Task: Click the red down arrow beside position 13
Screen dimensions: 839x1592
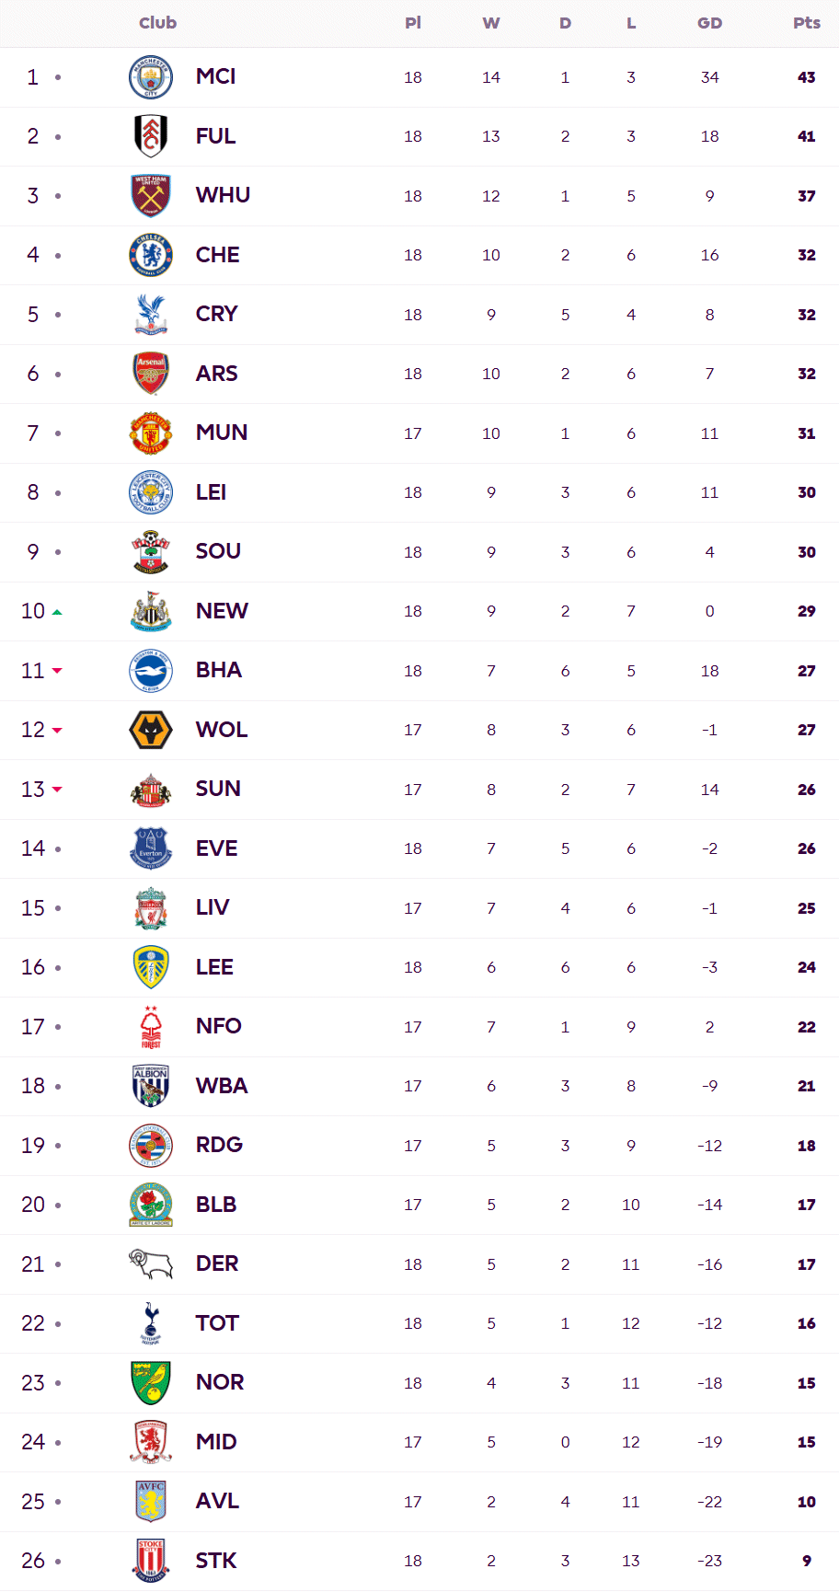Action: coord(57,790)
